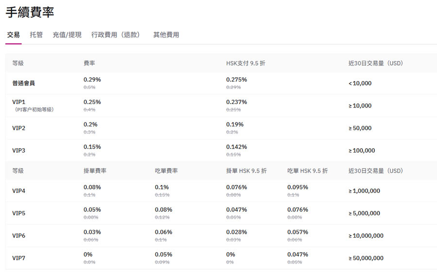Click the 掛單費率 column header
This screenshot has height=276, width=437.
[95, 171]
